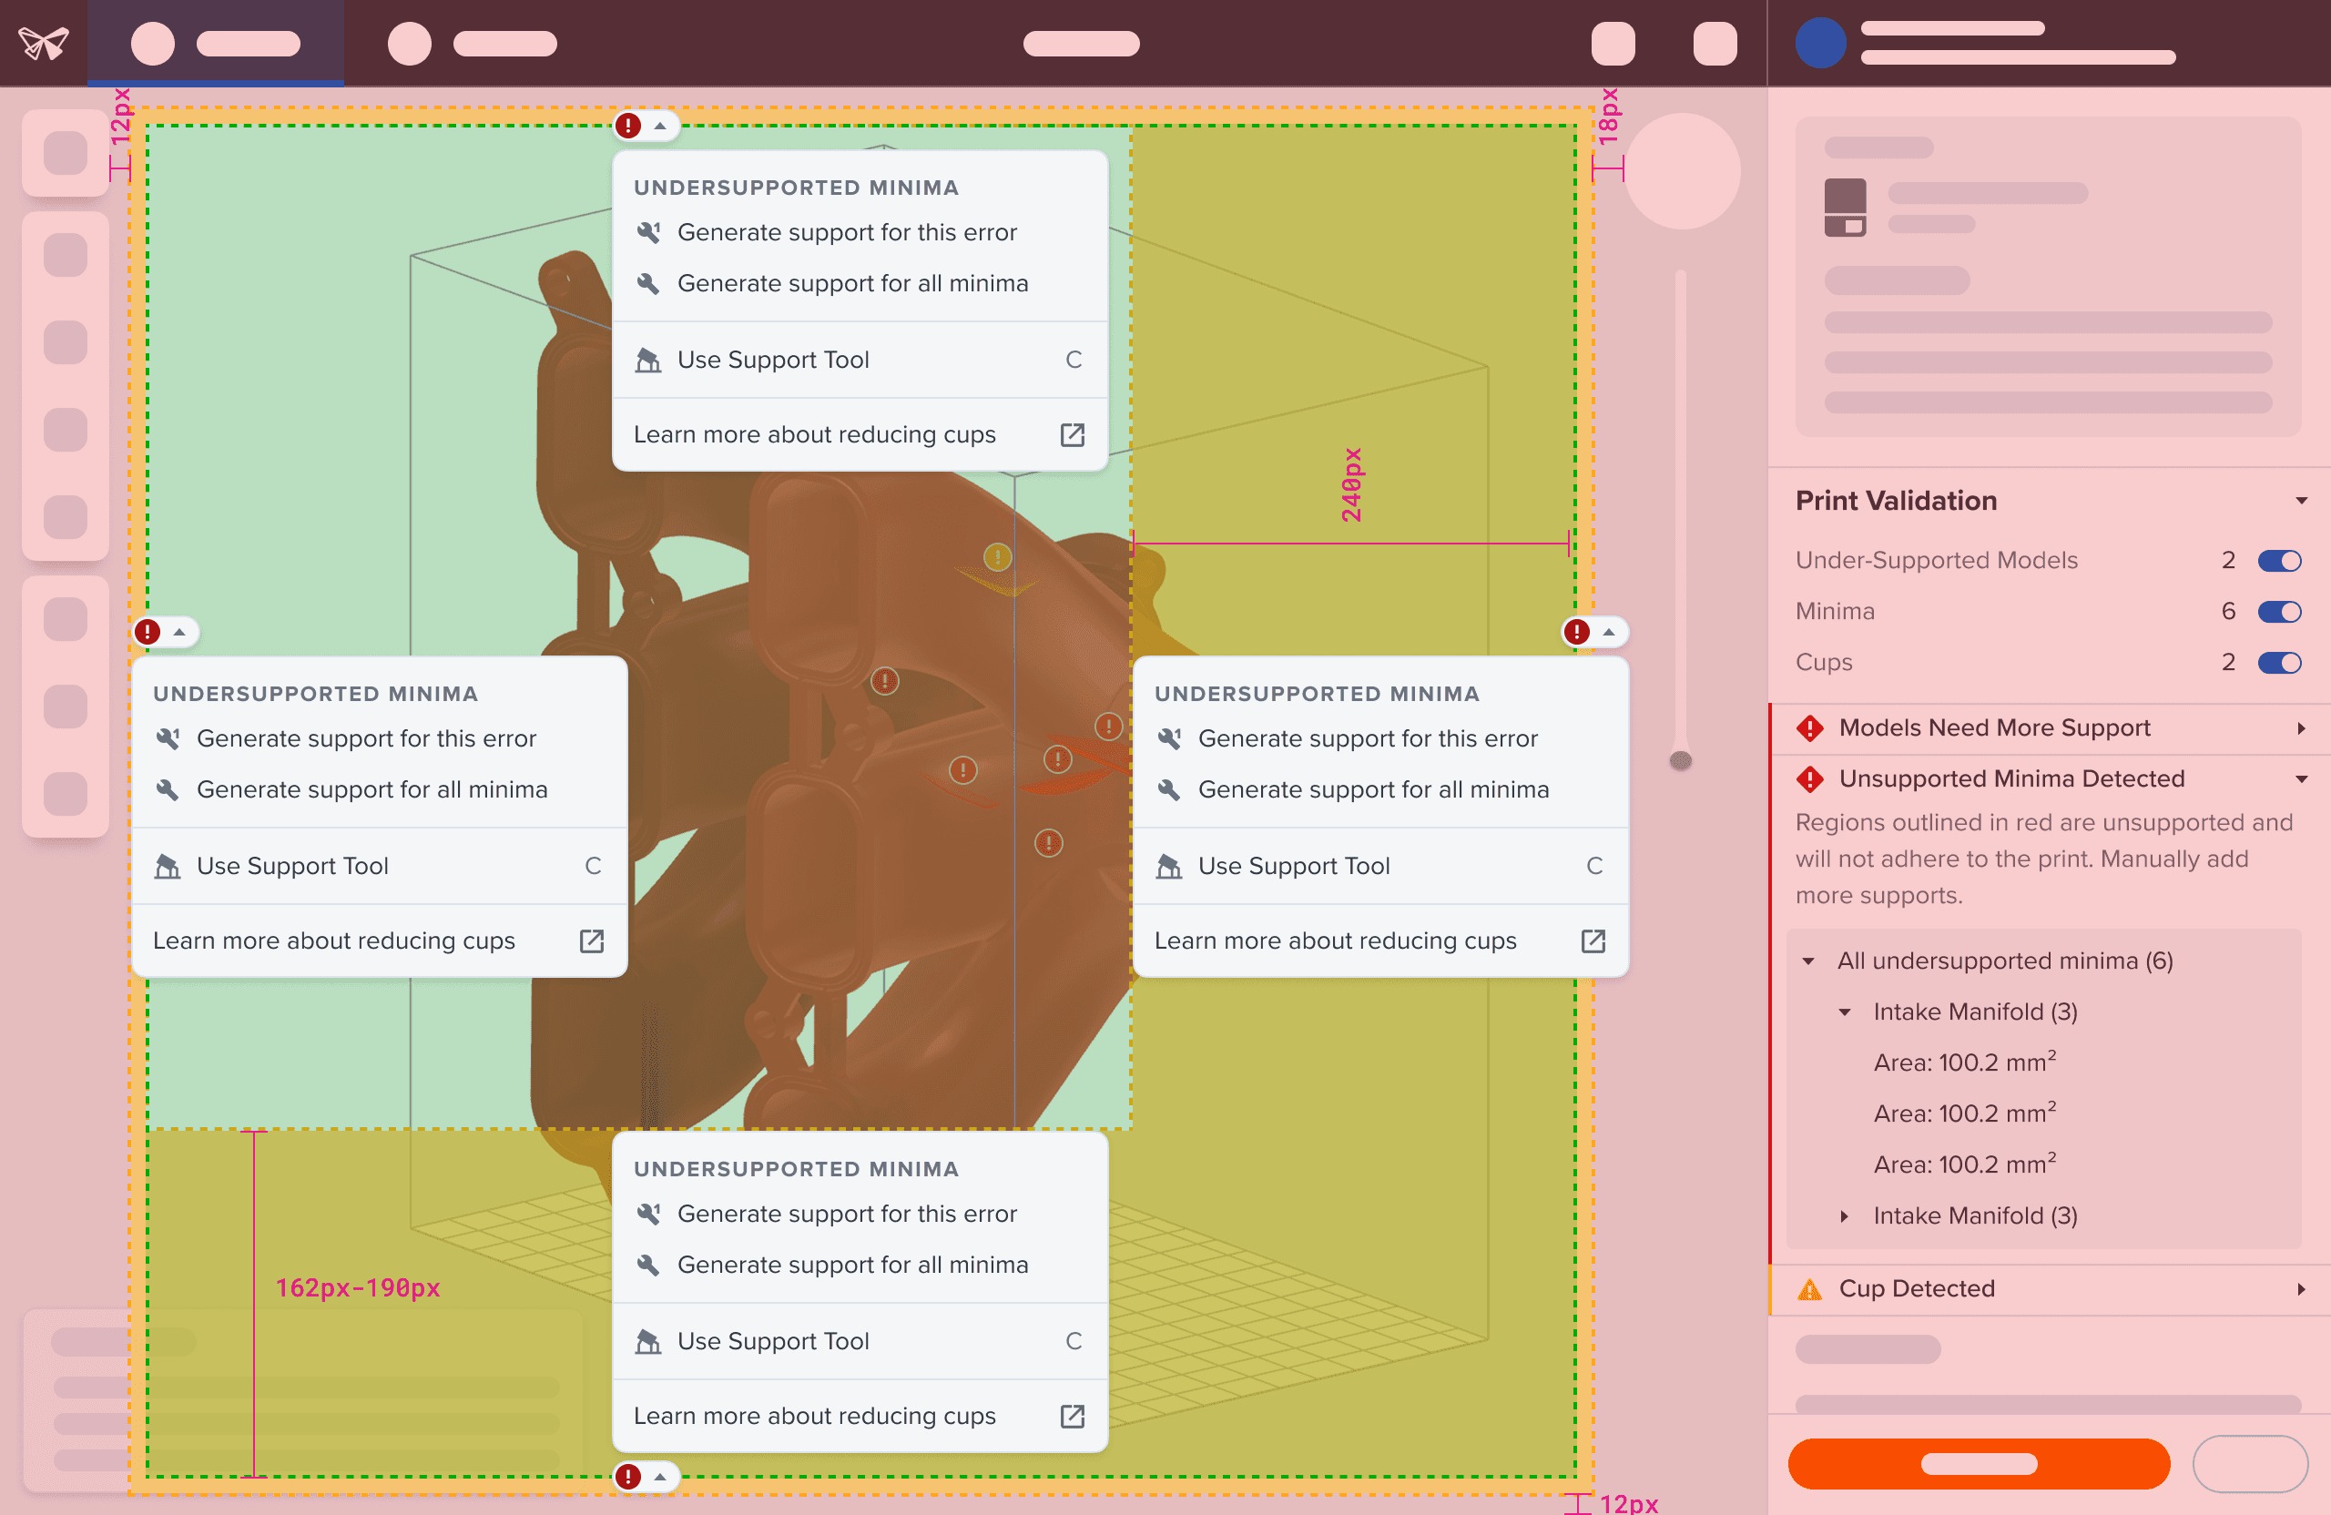Click the outlined button beside the orange button
This screenshot has width=2331, height=1515.
(2250, 1463)
